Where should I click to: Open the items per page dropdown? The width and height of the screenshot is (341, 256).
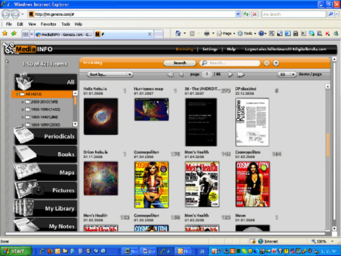coord(287,74)
